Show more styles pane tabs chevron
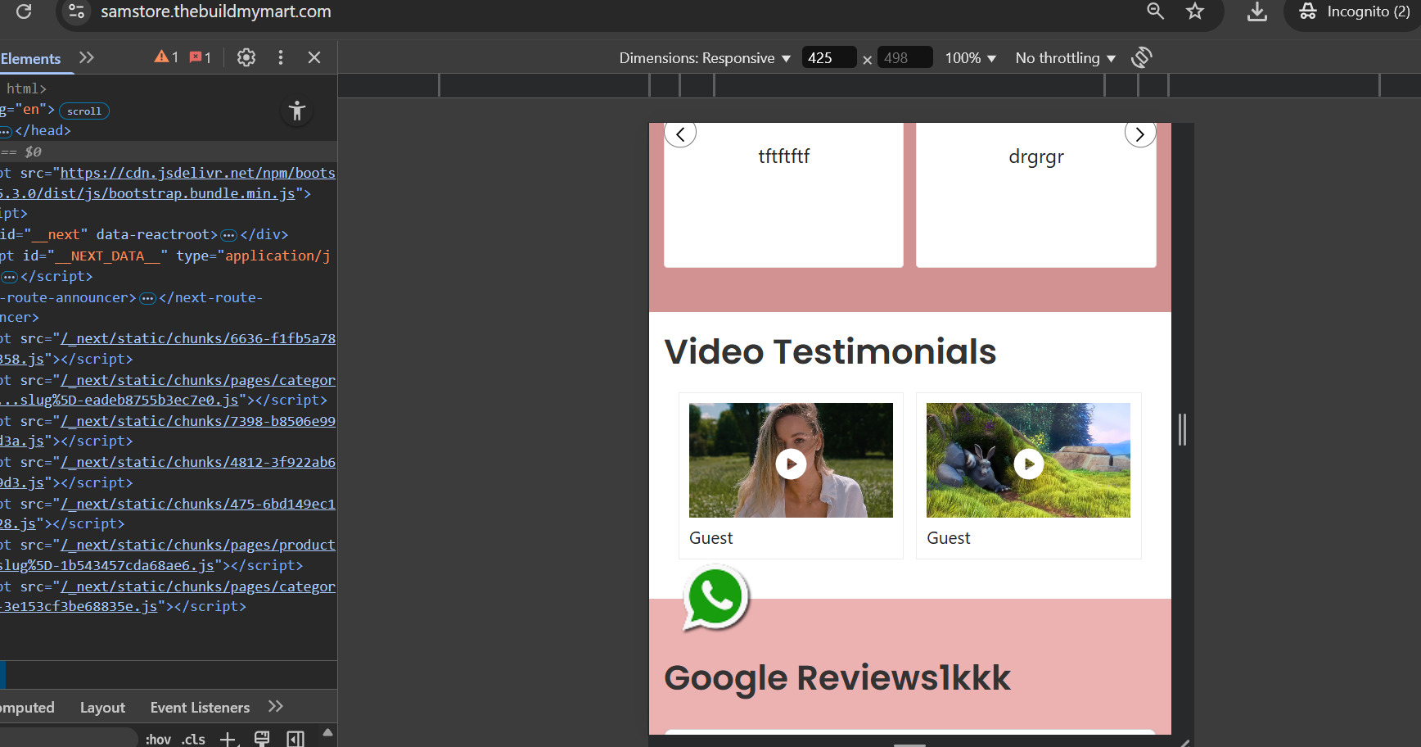1421x747 pixels. coord(276,706)
